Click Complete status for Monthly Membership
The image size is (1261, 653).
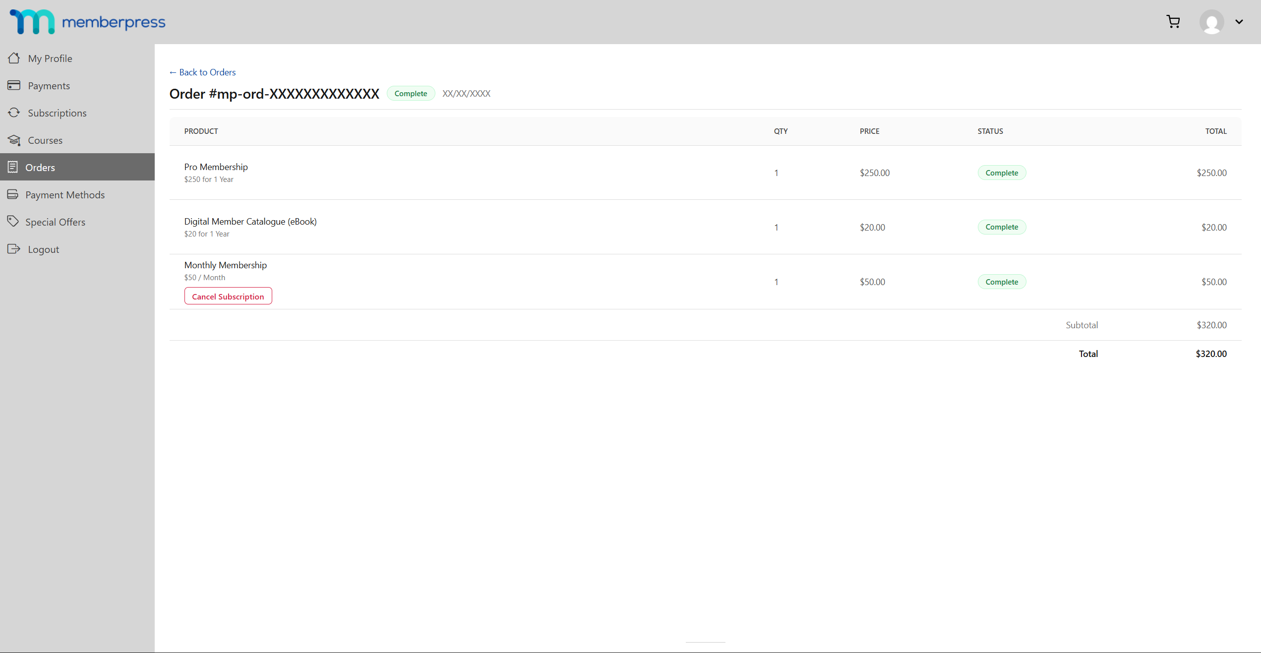click(1002, 282)
